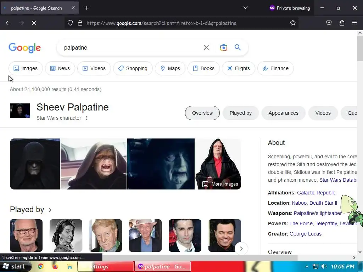Go to the Google logo homepage
The width and height of the screenshot is (363, 272).
click(x=24, y=48)
